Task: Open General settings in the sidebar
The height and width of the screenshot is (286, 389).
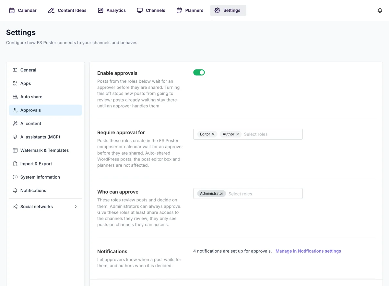Action: pos(45,70)
